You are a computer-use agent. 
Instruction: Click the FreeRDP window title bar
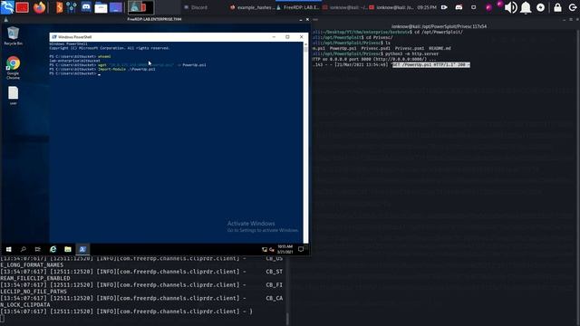tap(154, 19)
